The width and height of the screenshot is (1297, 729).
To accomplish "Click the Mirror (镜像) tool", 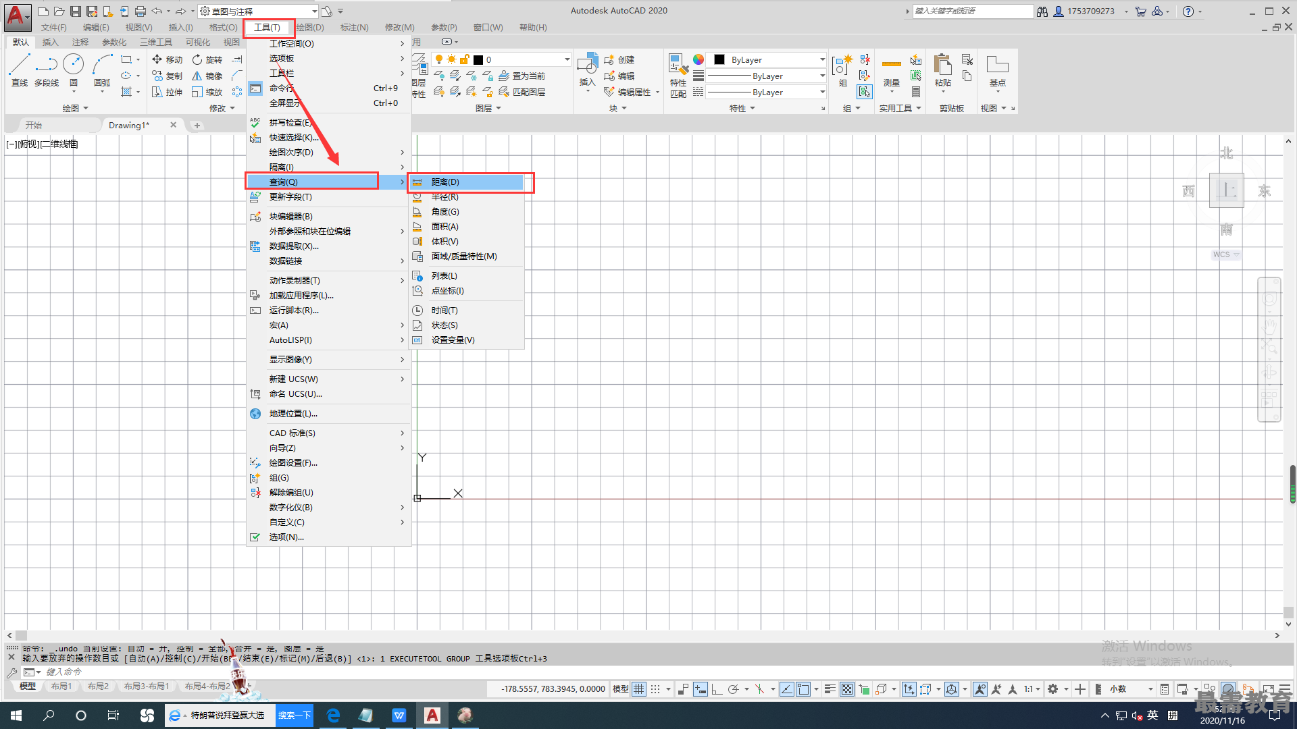I will (207, 76).
